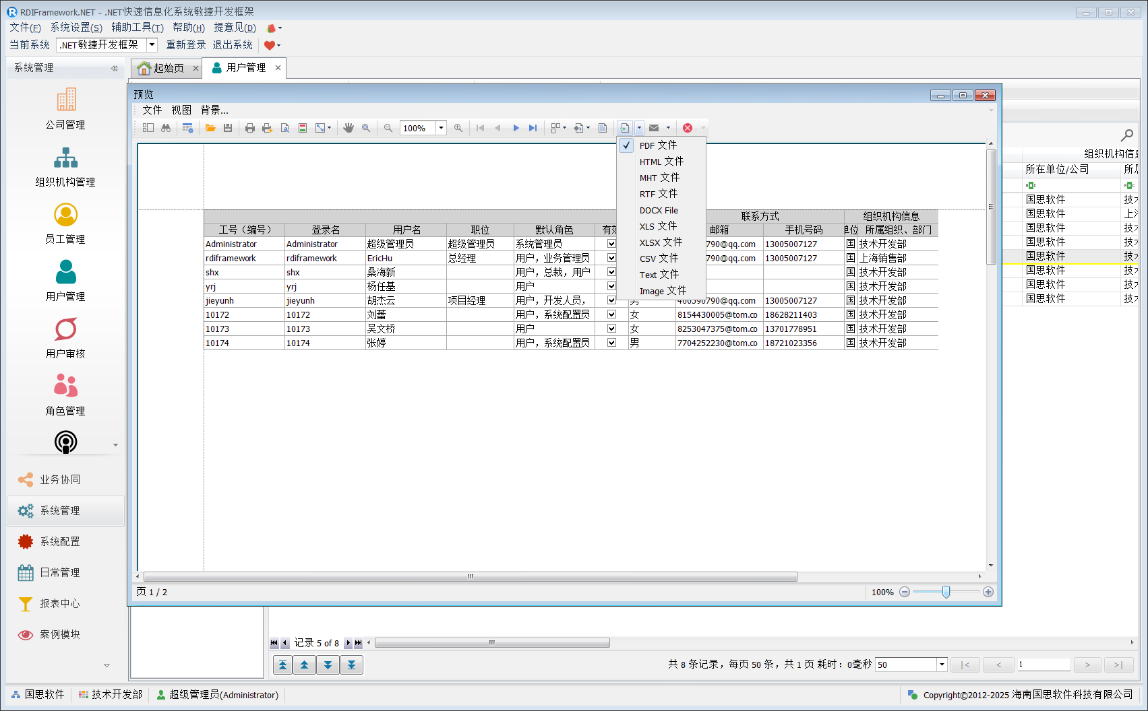
Task: Click the open folder icon in preview toolbar
Action: click(210, 128)
